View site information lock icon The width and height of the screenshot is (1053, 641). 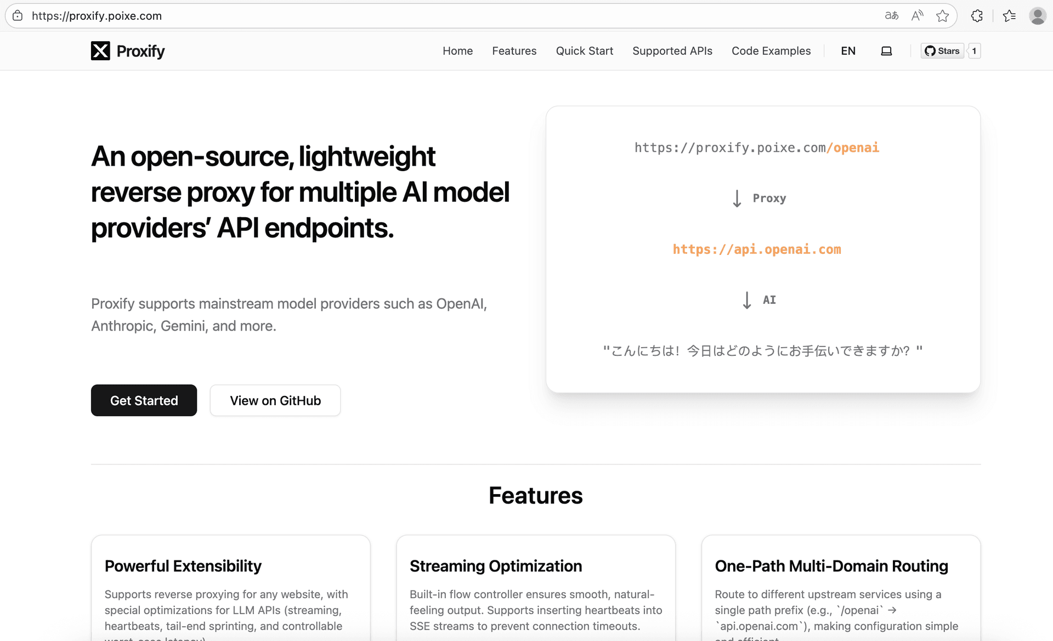pos(18,16)
